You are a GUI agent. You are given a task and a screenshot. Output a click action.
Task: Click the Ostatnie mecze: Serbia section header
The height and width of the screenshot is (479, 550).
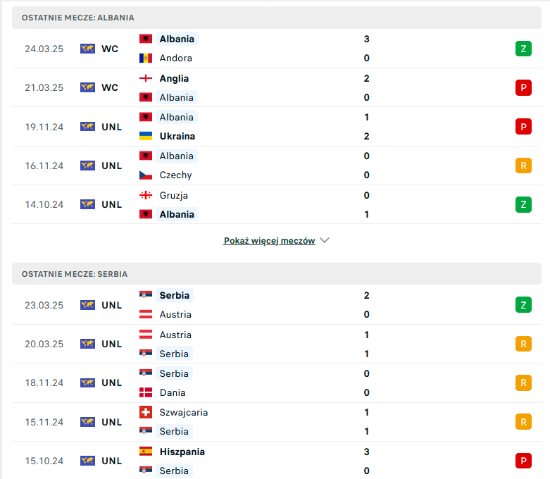point(276,274)
